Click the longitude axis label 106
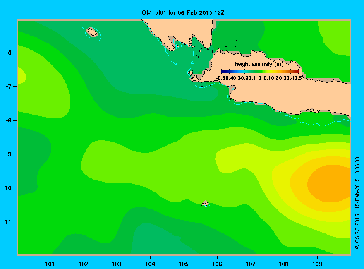The height and width of the screenshot is (269, 364). (x=217, y=264)
